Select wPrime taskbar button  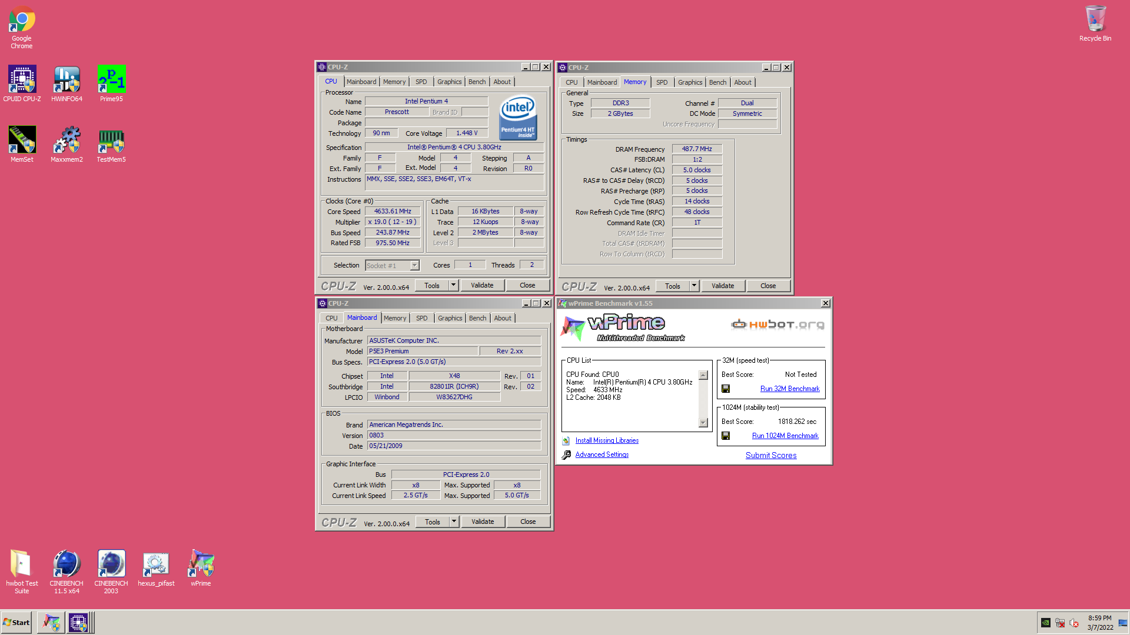[51, 622]
